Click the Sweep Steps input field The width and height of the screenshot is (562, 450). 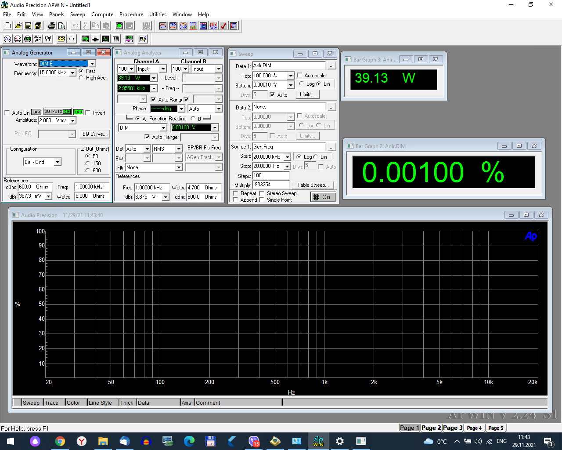[x=271, y=175]
